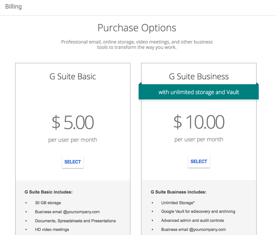The width and height of the screenshot is (276, 235).
Task: Click the Unlimited Storage* item
Action: [x=178, y=203]
